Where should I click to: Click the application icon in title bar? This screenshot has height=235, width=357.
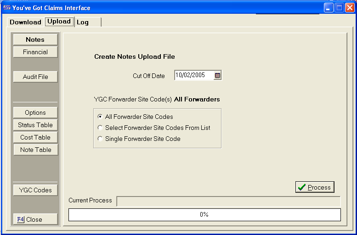[6, 8]
